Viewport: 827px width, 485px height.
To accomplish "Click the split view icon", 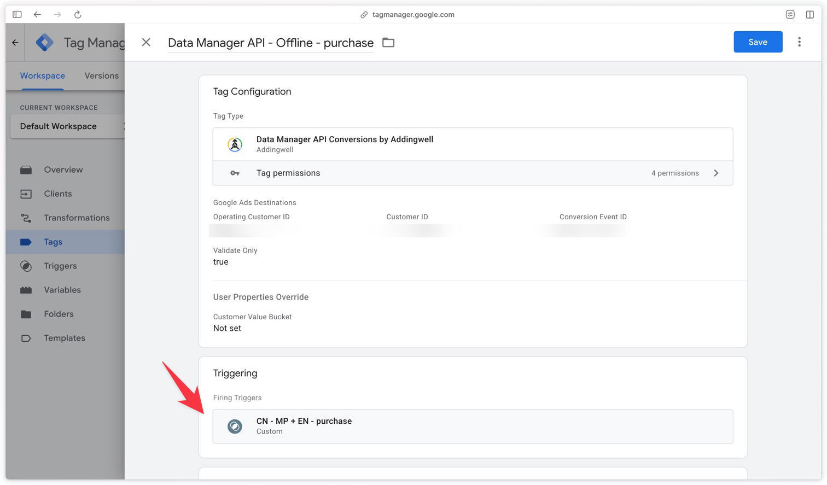I will click(810, 15).
